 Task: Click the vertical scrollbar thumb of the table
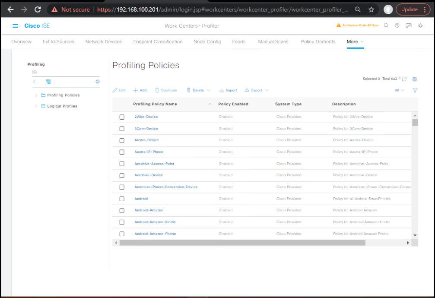coord(415,122)
